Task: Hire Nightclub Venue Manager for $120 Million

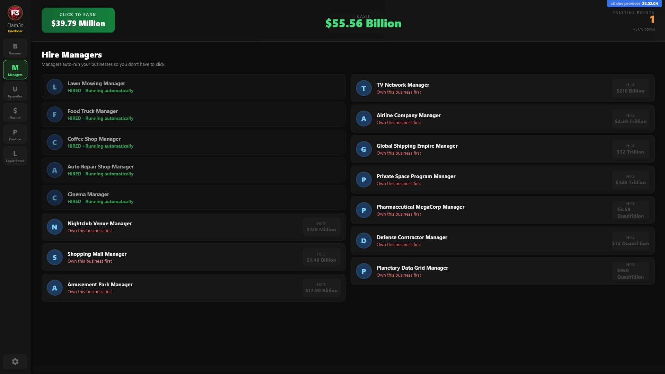Action: [x=321, y=227]
